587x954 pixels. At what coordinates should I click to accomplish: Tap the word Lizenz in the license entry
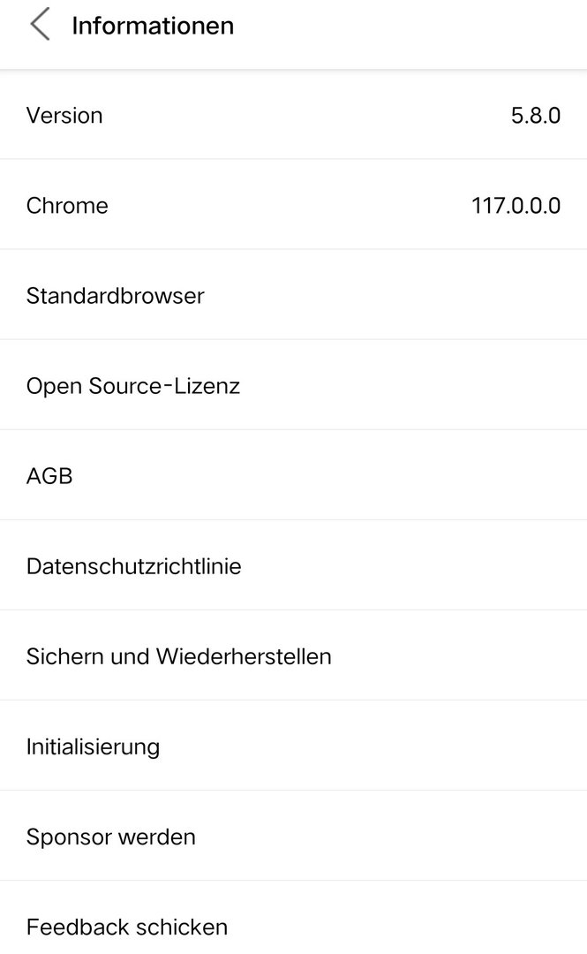[207, 386]
